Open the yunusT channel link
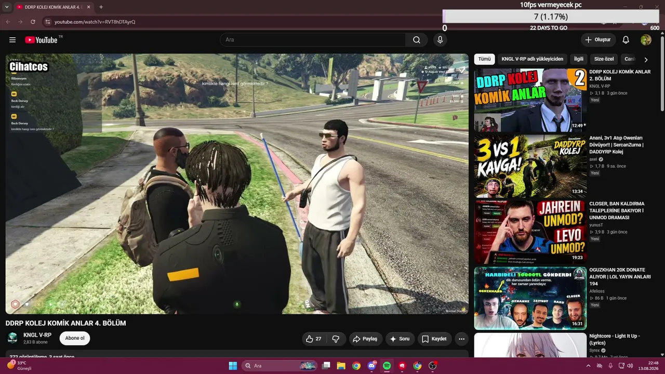Image resolution: width=665 pixels, height=374 pixels. click(x=596, y=225)
